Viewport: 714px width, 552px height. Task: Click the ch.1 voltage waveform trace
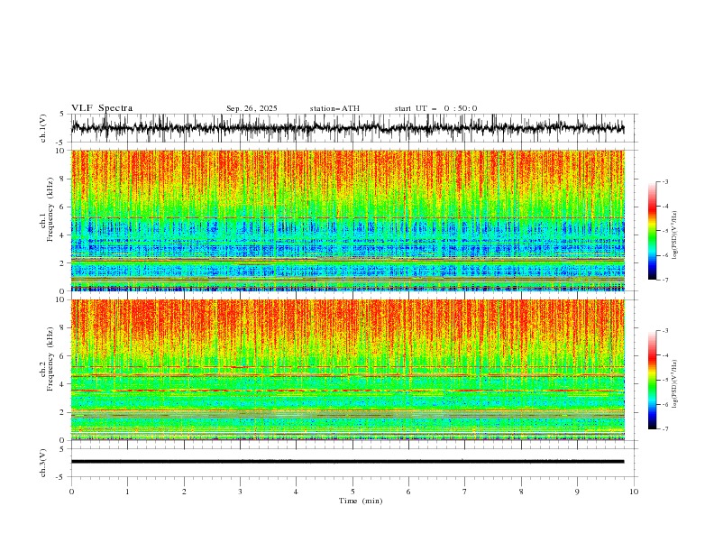click(347, 128)
